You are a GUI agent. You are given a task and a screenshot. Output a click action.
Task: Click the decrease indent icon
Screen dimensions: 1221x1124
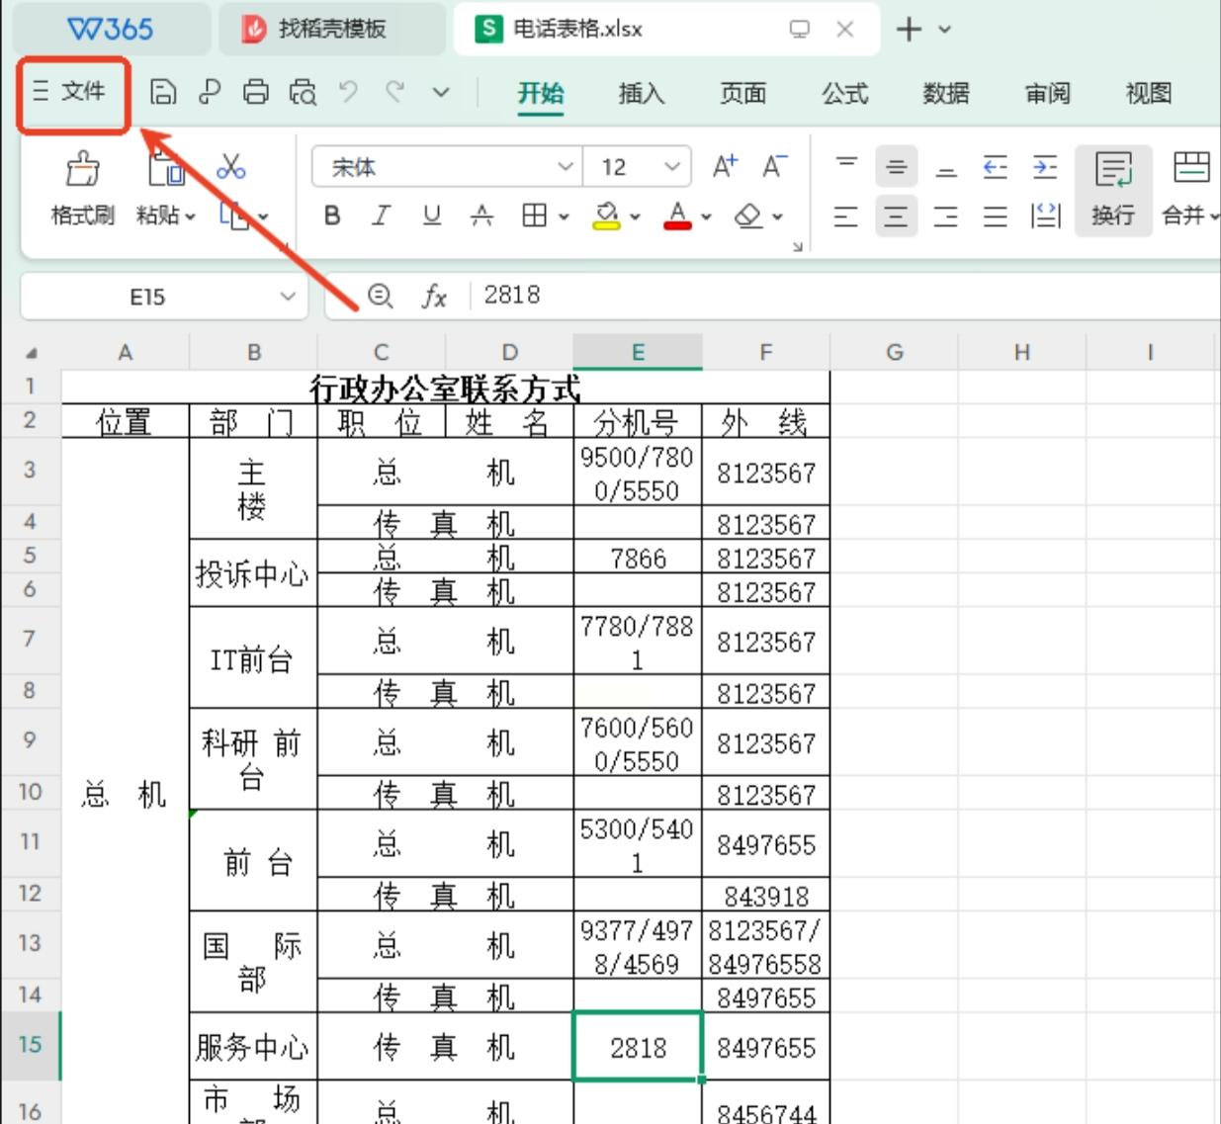(x=996, y=166)
